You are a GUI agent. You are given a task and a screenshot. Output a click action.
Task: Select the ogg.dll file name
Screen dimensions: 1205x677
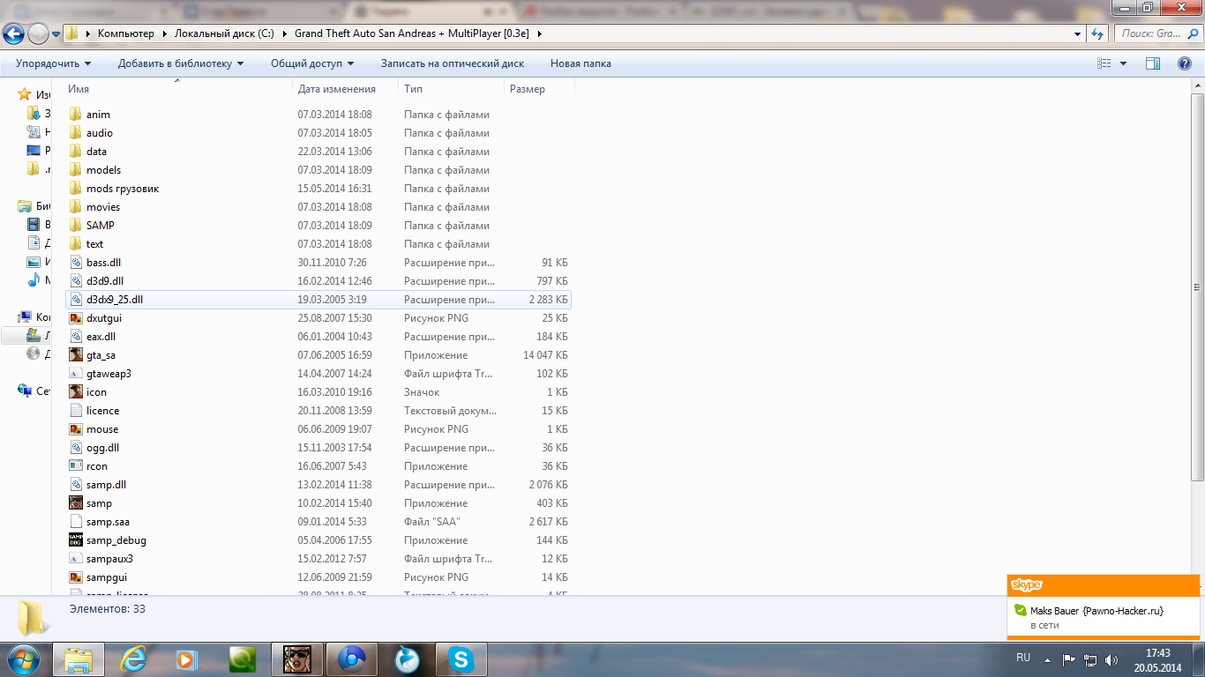(102, 448)
